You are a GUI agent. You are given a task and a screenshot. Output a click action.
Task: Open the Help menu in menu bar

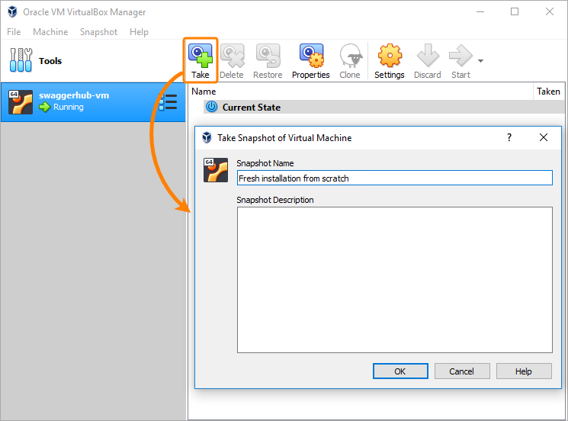point(139,32)
